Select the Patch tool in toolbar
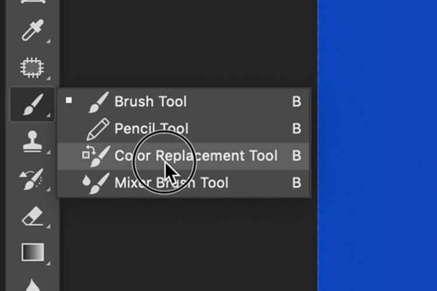Screen dimensions: 437x291 click(x=30, y=68)
